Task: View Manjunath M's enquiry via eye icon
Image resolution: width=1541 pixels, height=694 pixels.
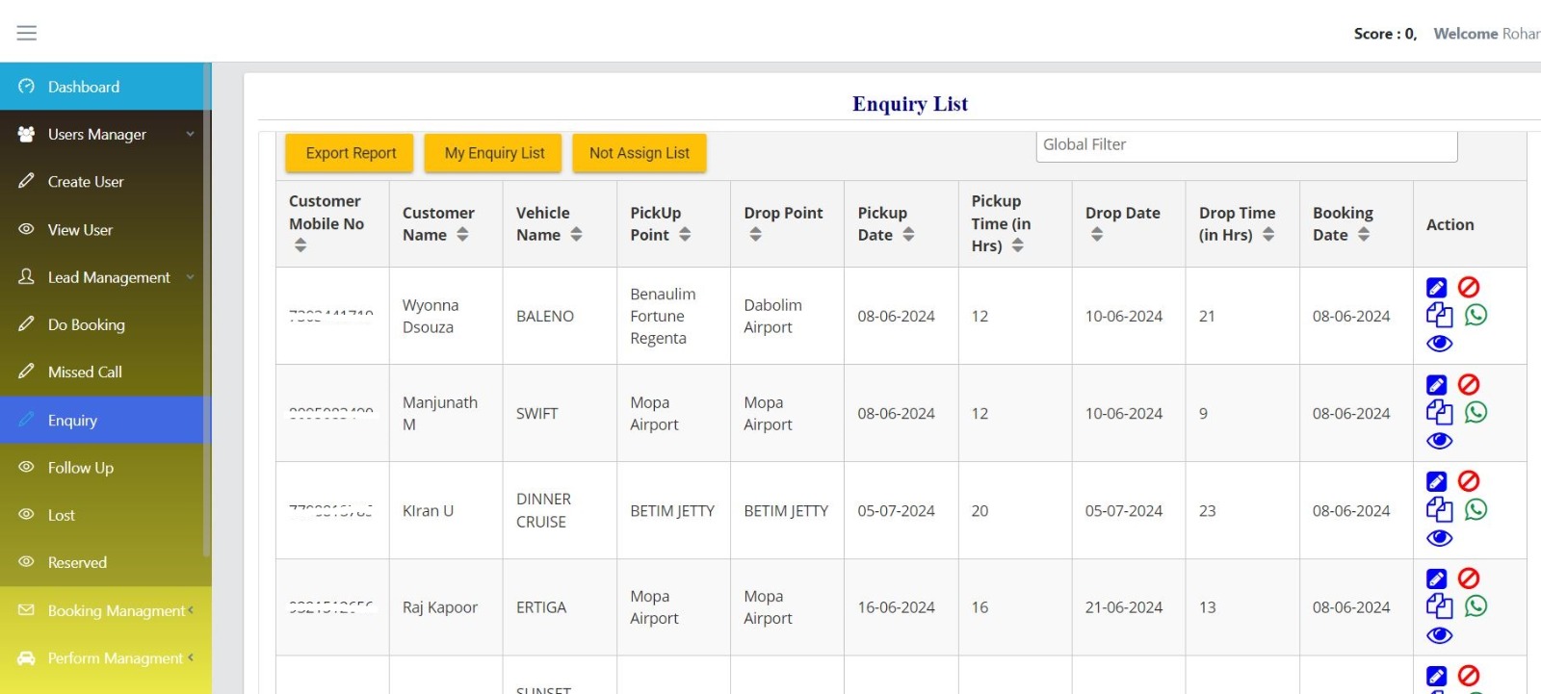Action: point(1439,441)
